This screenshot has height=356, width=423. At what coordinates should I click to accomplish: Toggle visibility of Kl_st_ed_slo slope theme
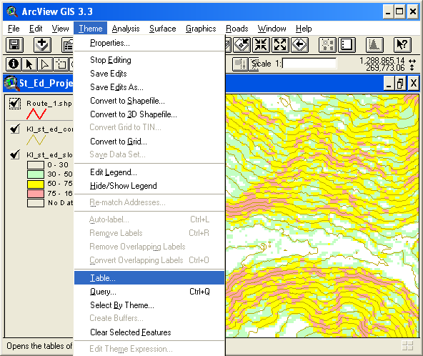[14, 154]
